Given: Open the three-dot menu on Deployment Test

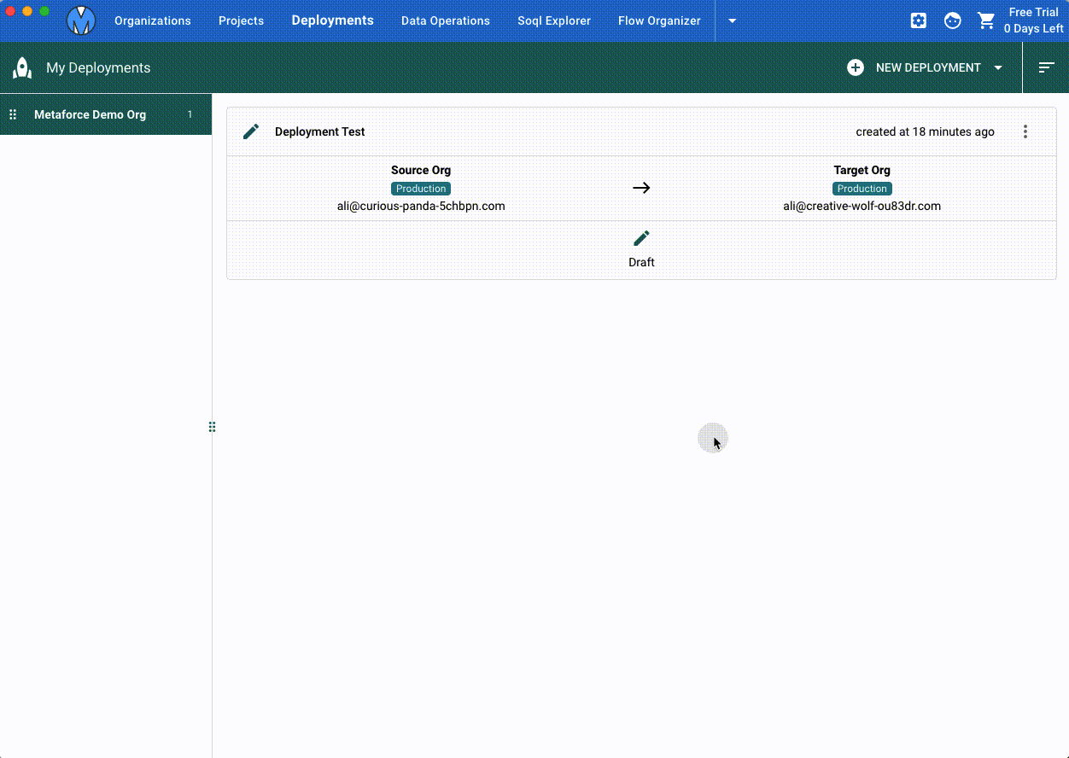Looking at the screenshot, I should pyautogui.click(x=1025, y=131).
